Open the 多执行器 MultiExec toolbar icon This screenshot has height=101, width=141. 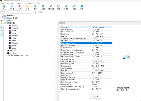(x=51, y=7)
